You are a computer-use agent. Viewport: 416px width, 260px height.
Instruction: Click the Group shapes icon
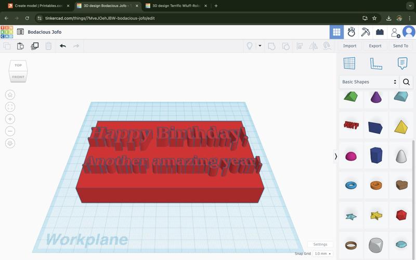coord(271,46)
